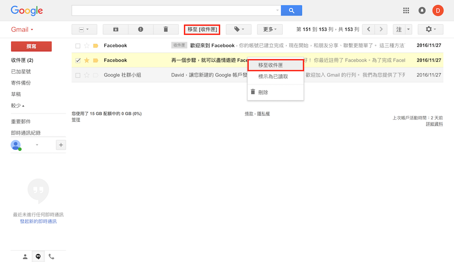Viewport: 454px width, 262px height.
Task: Star the Google 社群小組 email
Action: (x=87, y=75)
